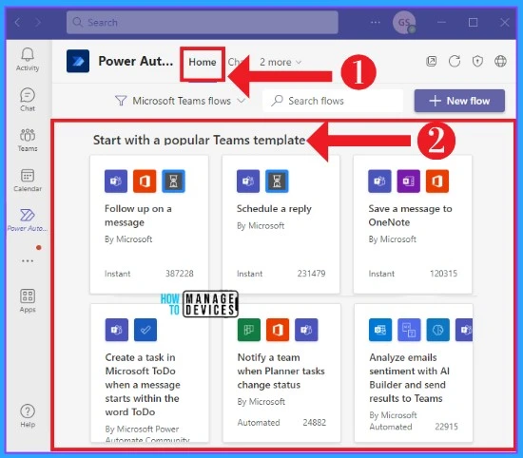
Task: Click the AI Builder brain icon on Analyze emails card
Action: click(437, 330)
